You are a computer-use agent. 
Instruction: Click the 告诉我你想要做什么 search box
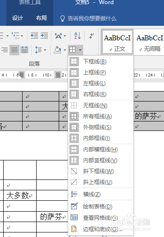tap(92, 19)
